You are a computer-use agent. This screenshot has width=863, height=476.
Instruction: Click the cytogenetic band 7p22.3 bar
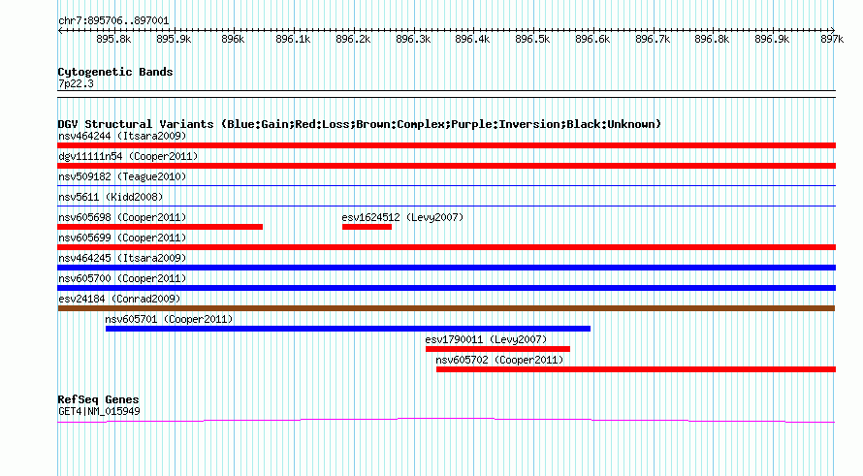point(446,94)
